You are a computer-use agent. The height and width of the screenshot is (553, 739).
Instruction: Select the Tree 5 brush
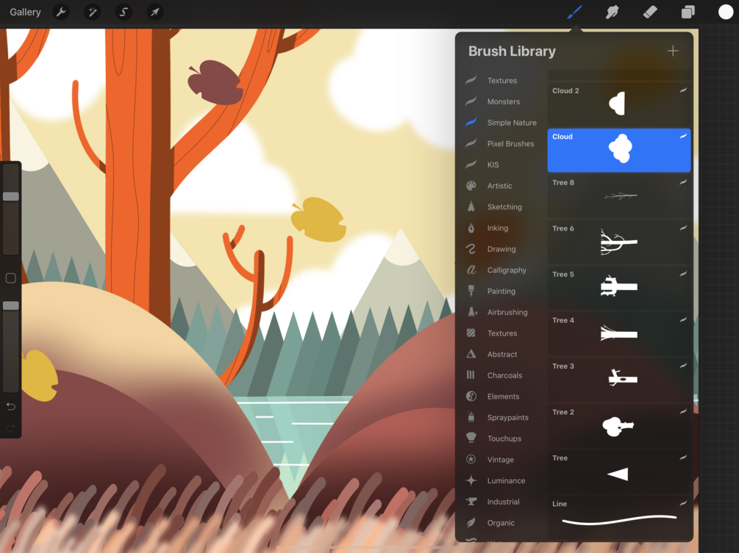(619, 288)
